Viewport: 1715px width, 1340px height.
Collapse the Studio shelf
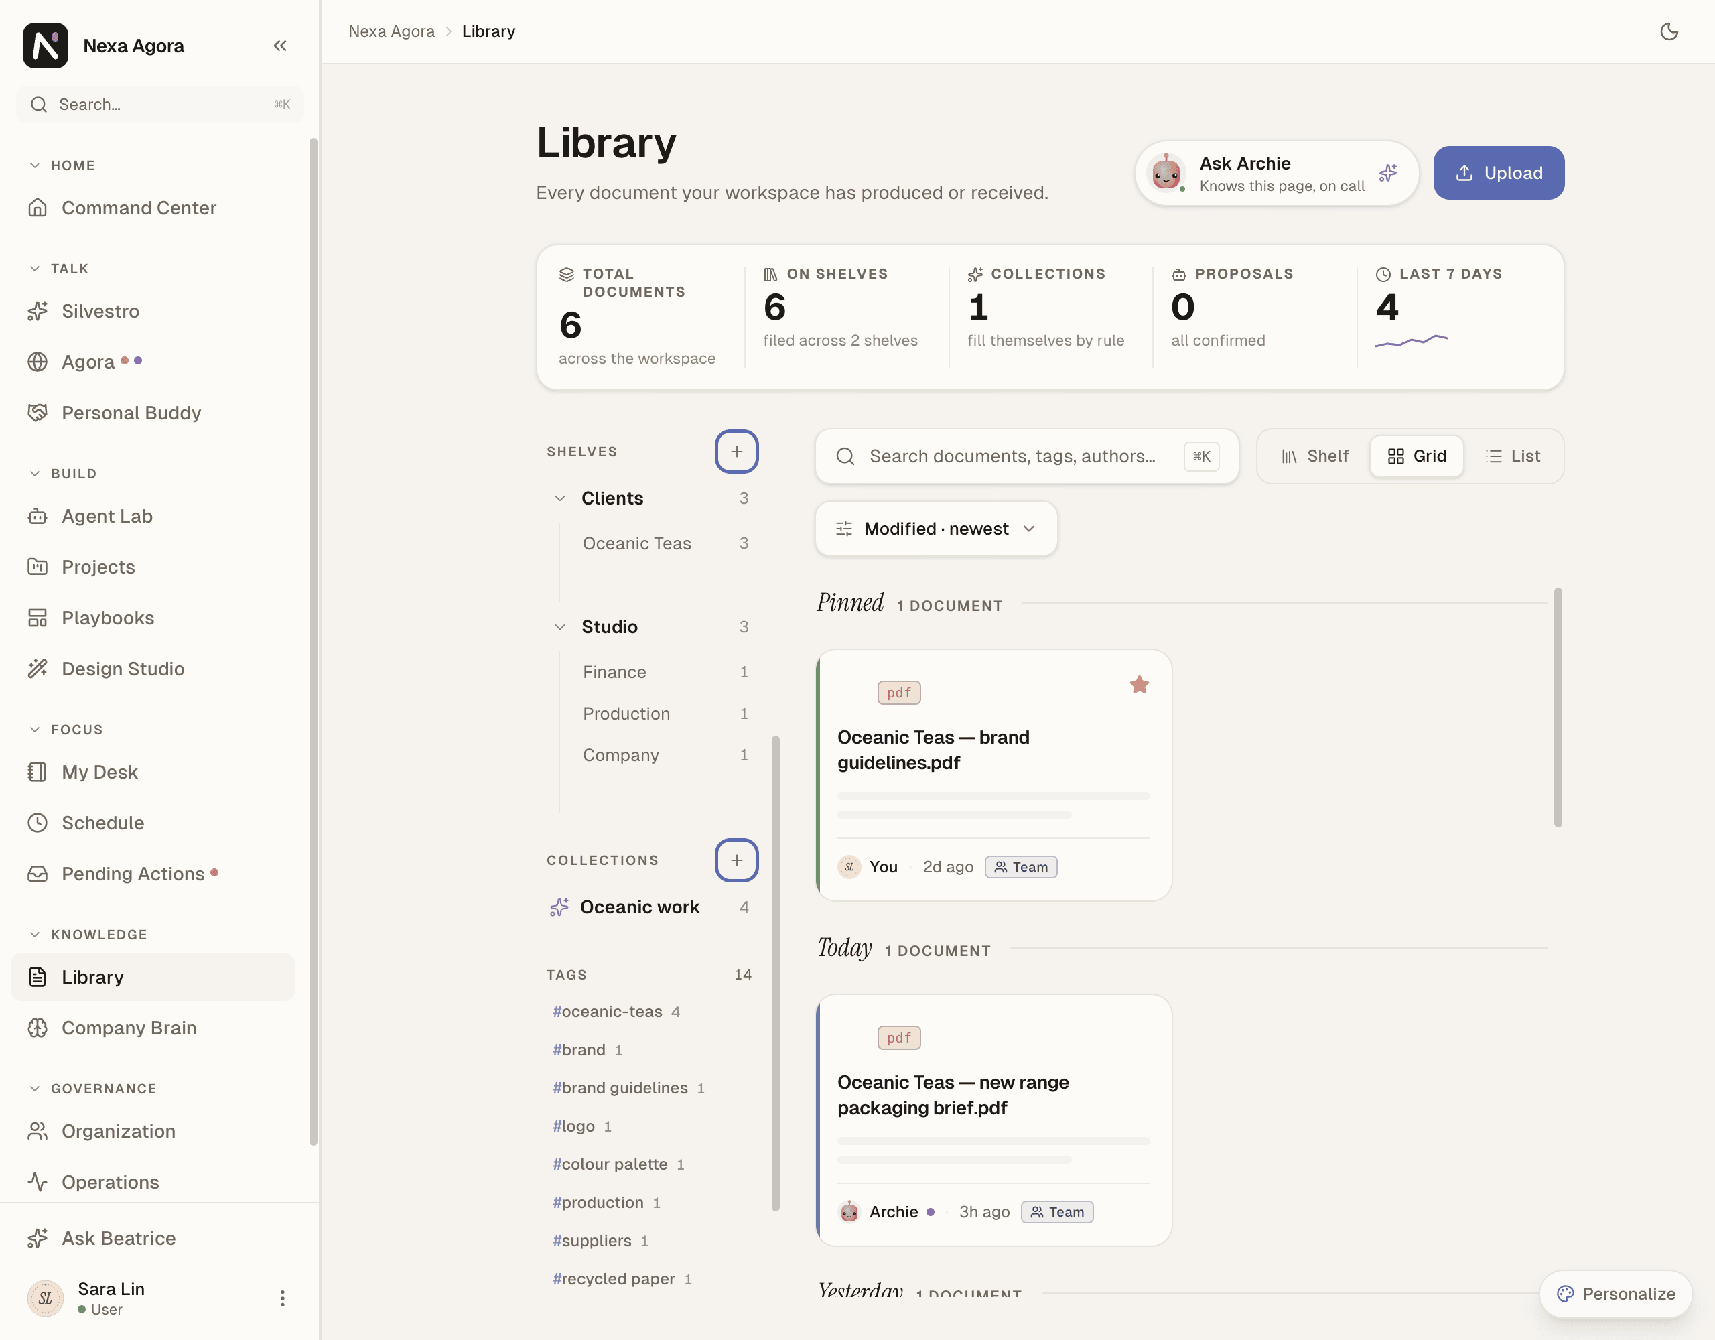coord(560,628)
